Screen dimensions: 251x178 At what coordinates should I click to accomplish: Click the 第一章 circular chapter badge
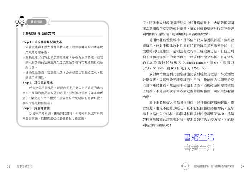pos(185,166)
